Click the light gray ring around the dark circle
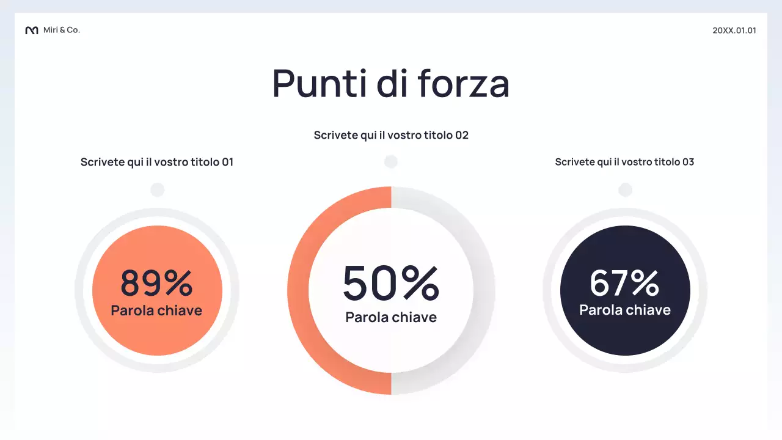The height and width of the screenshot is (440, 782). (551, 290)
